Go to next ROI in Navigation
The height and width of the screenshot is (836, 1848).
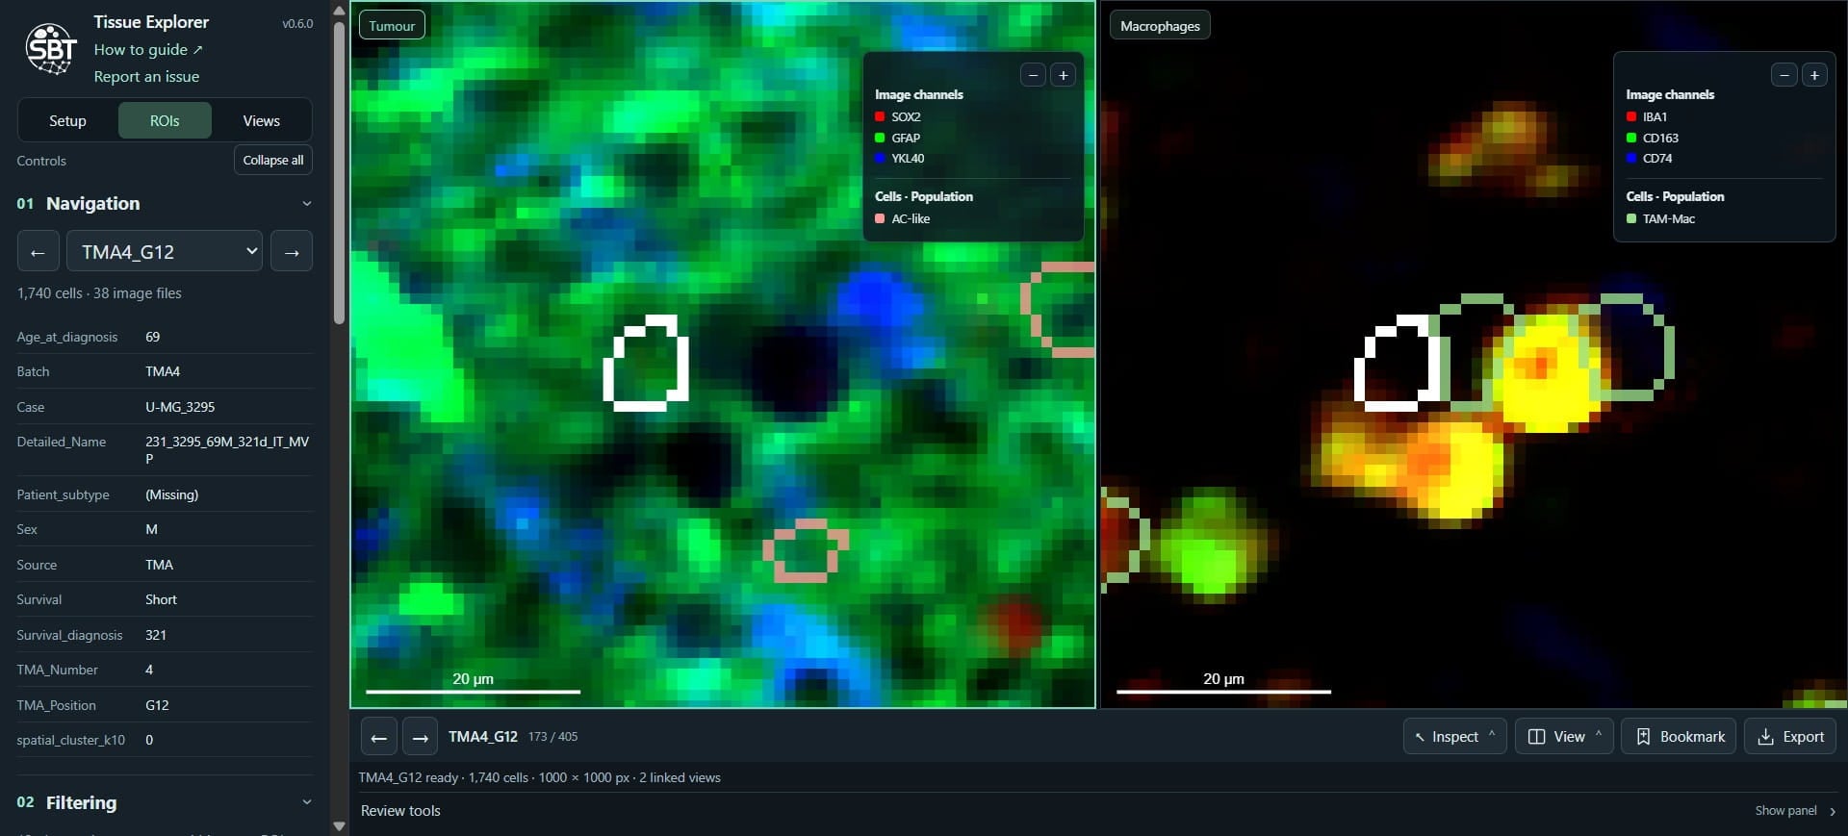[292, 252]
